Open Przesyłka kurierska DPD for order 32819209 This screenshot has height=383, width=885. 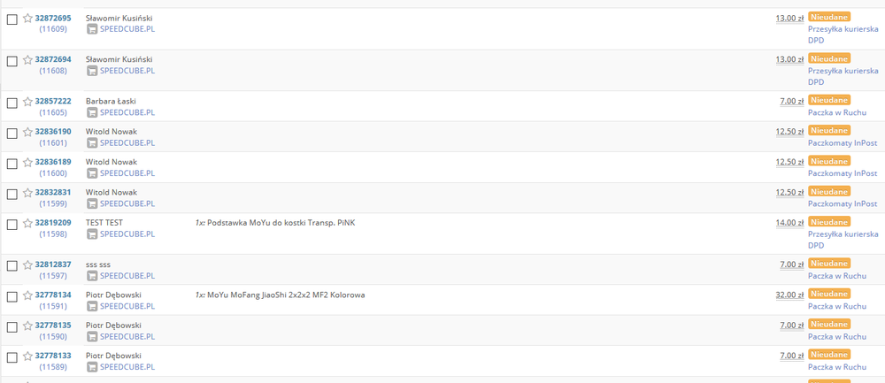tap(842, 234)
